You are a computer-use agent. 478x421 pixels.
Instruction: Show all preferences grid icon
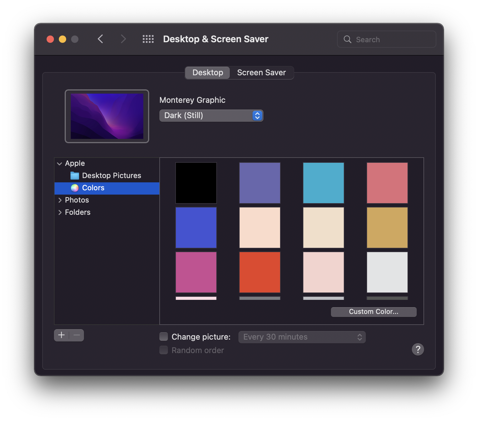tap(148, 39)
